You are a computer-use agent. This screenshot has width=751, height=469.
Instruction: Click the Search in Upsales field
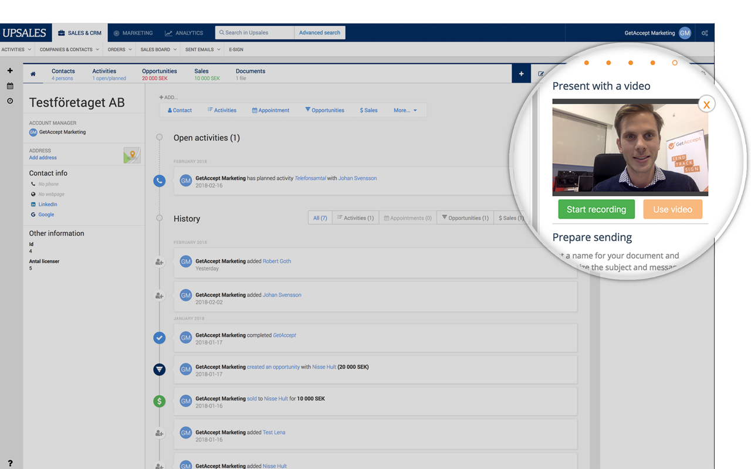pyautogui.click(x=255, y=33)
